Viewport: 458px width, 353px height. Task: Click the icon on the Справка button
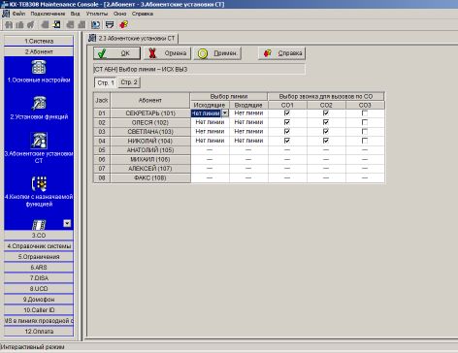click(267, 53)
